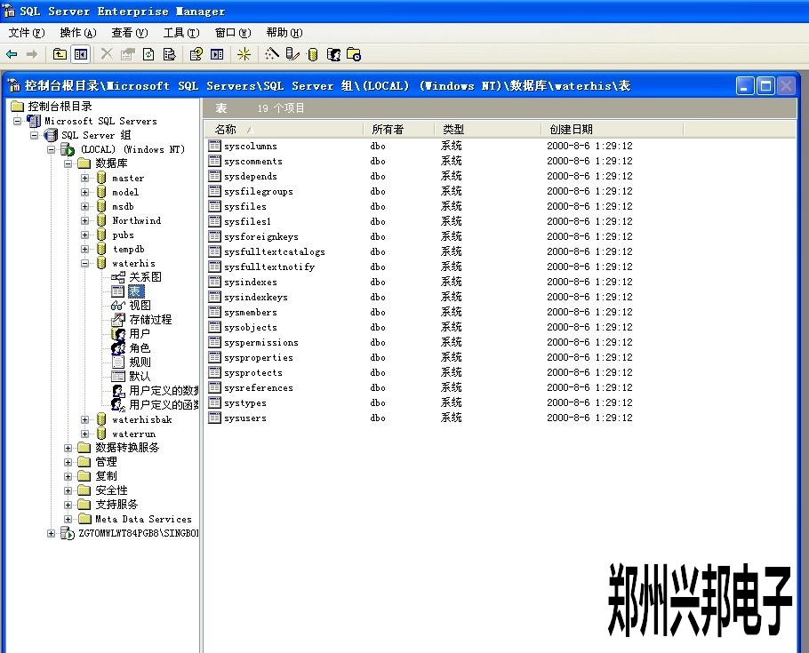
Task: Select the 管理 folder in the tree
Action: point(106,462)
